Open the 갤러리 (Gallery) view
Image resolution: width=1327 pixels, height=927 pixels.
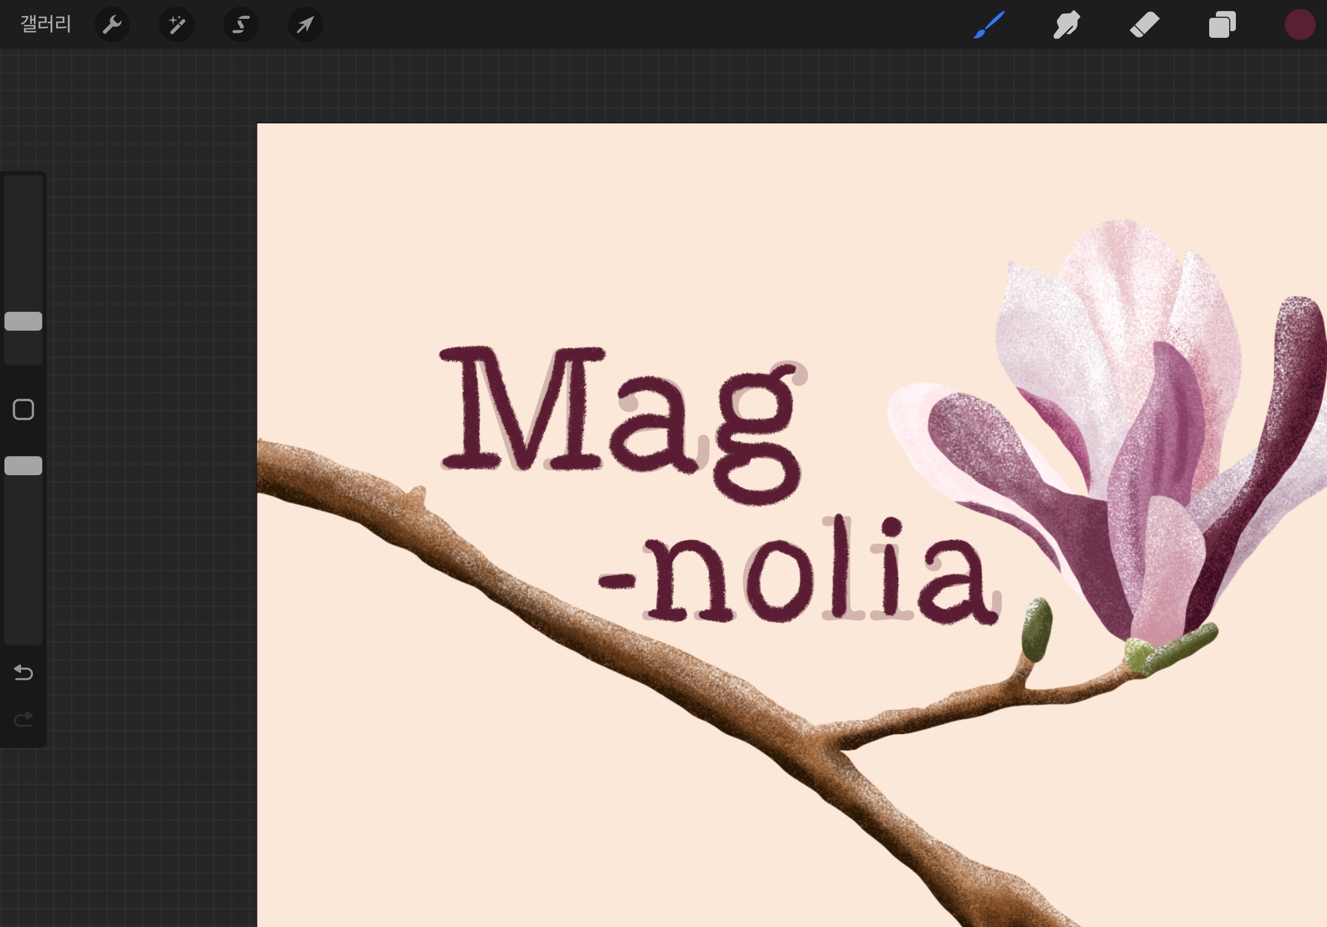(x=46, y=24)
